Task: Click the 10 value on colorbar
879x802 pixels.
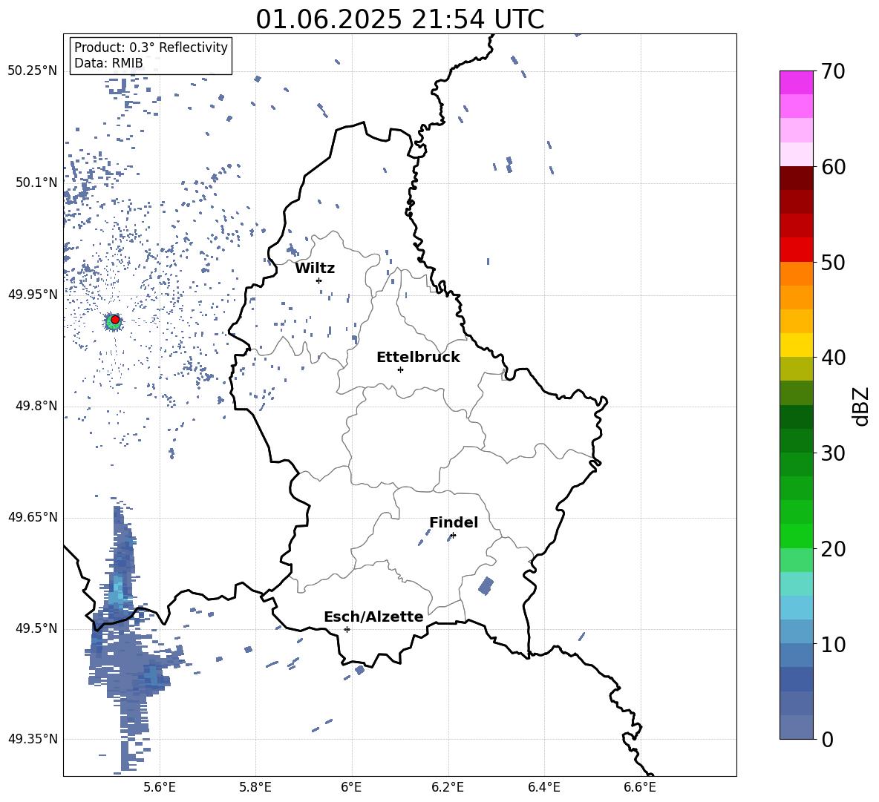Action: click(833, 644)
